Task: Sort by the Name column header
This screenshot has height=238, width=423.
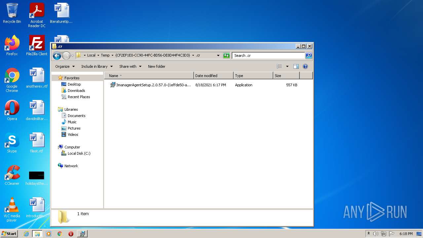Action: coord(149,76)
